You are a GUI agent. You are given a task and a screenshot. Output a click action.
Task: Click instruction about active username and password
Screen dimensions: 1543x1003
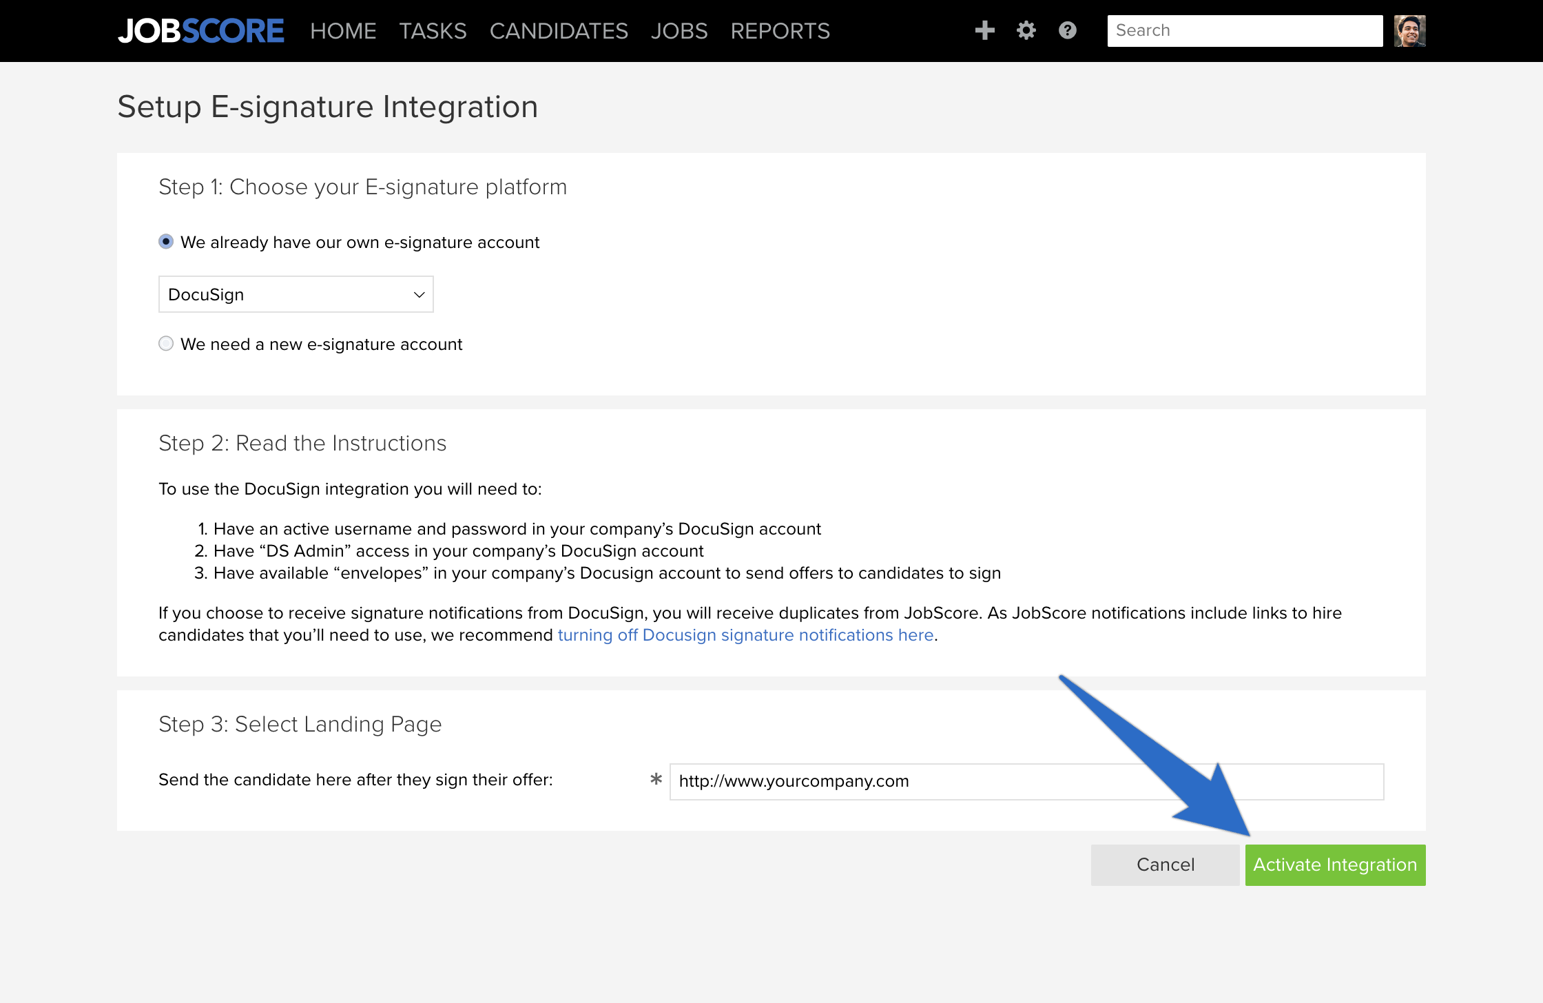(517, 529)
